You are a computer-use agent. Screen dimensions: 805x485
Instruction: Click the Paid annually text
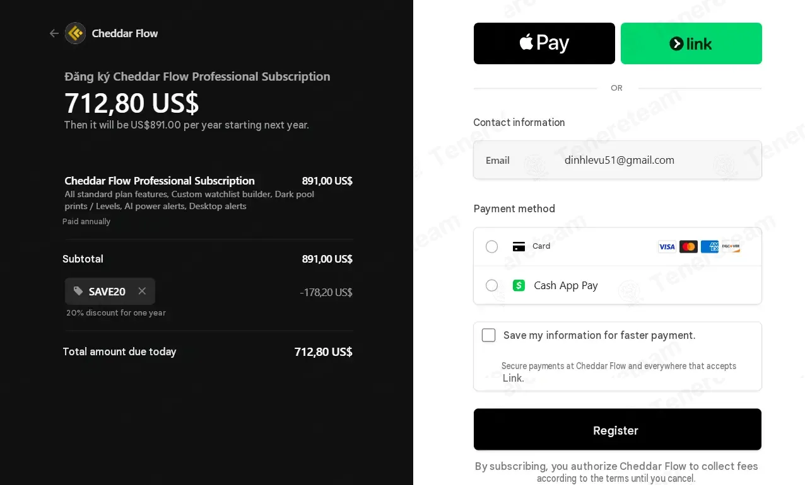click(86, 222)
